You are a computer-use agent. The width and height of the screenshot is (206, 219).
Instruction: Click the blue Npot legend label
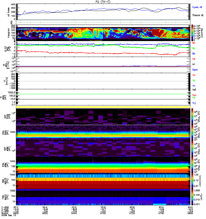[195, 70]
